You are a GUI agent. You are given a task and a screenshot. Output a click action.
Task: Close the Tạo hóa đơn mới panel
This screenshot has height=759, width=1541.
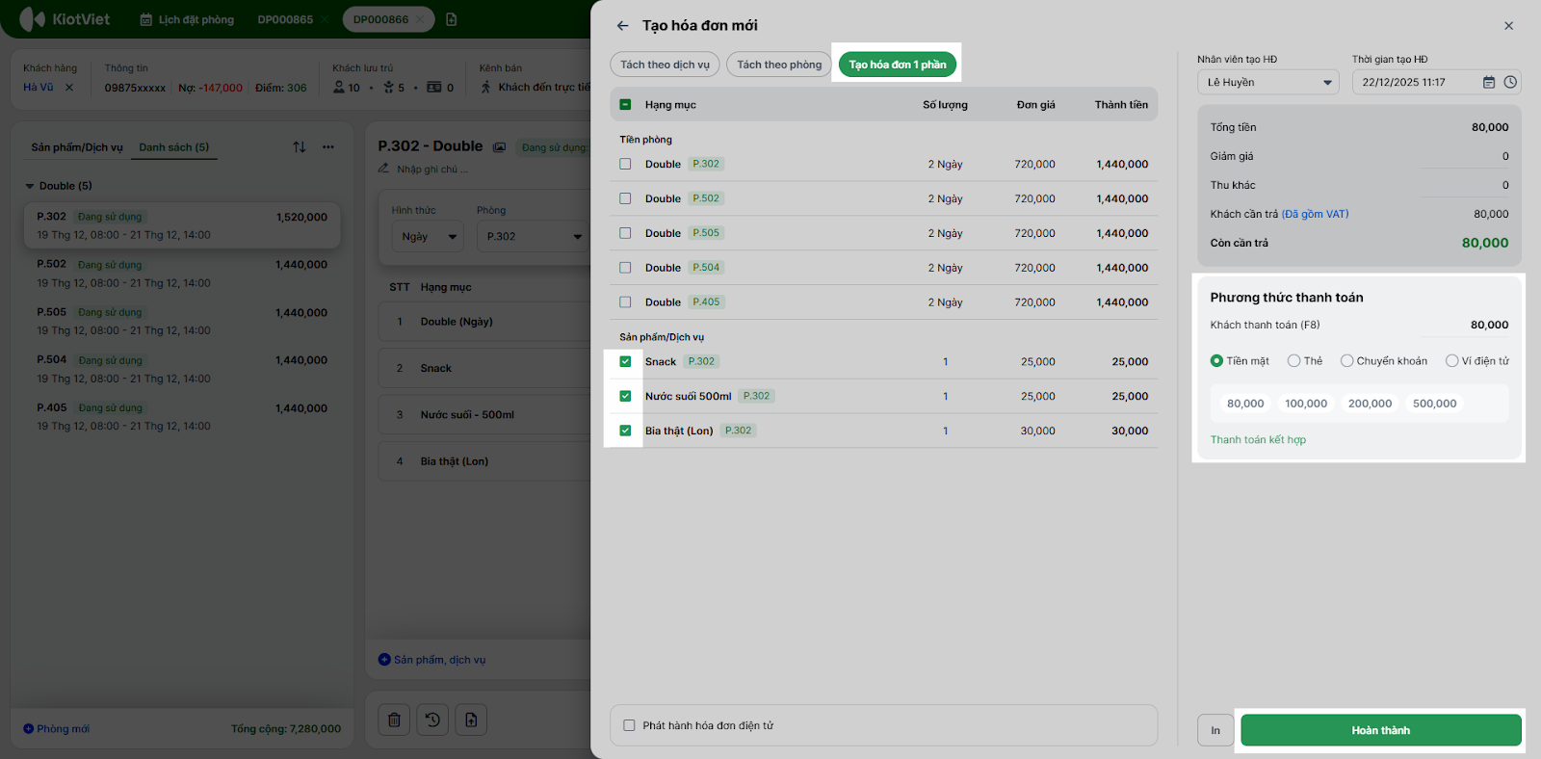click(1508, 26)
